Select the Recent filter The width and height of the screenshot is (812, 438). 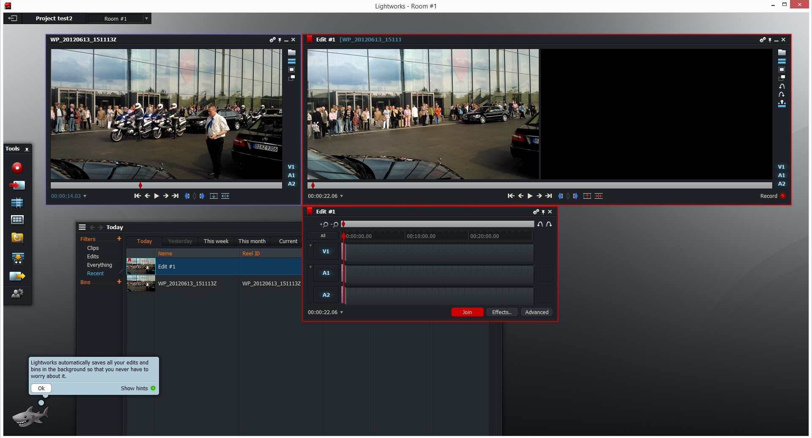95,274
